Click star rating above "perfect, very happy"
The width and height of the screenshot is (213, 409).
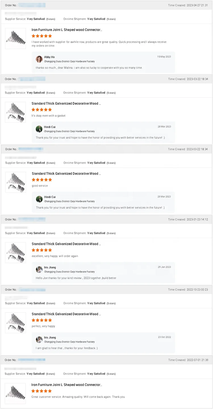(x=42, y=320)
